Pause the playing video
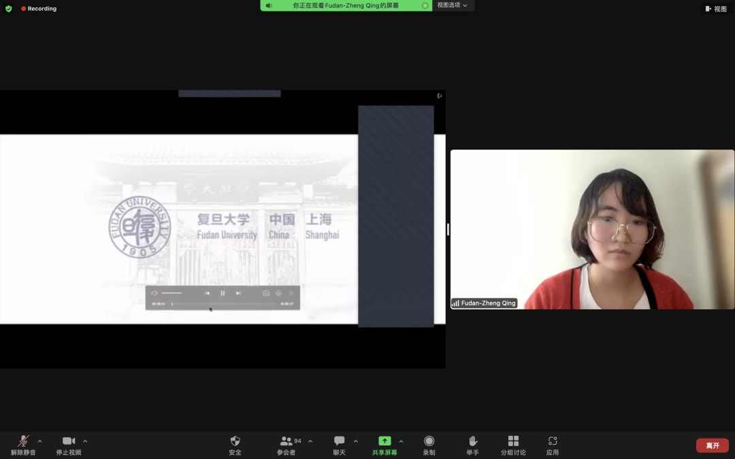The image size is (735, 459). (x=223, y=293)
